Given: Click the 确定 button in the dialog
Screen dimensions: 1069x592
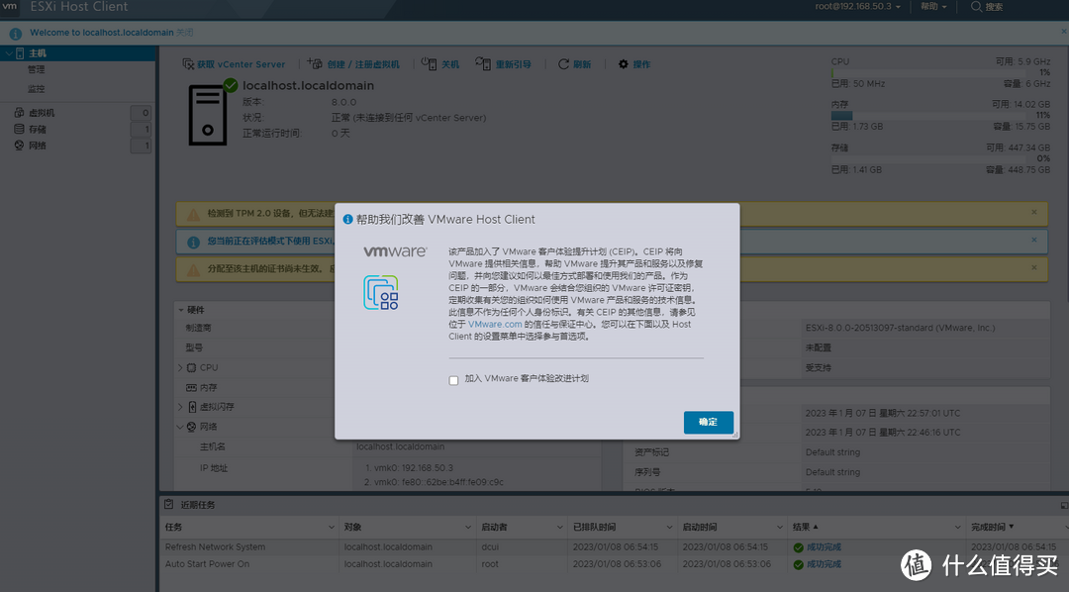Looking at the screenshot, I should click(x=708, y=422).
